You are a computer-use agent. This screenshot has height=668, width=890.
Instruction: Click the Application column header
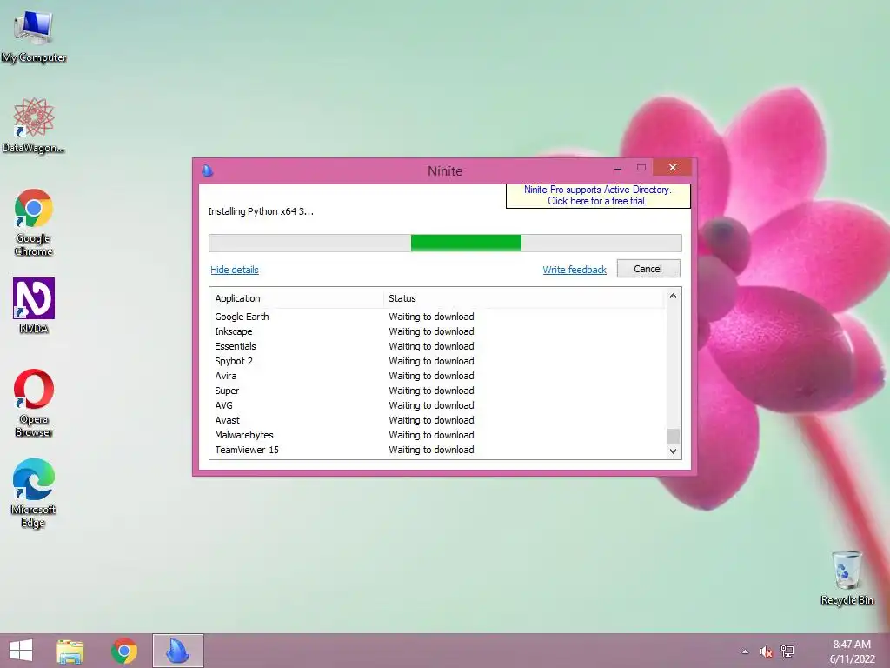296,298
